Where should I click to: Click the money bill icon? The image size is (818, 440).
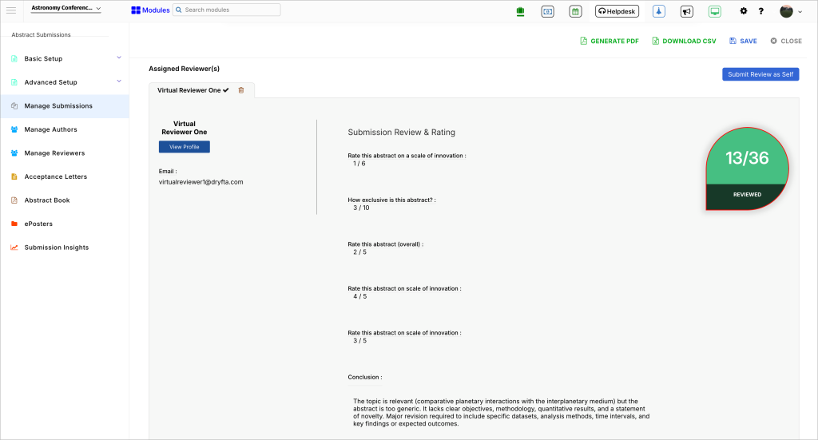(x=548, y=11)
